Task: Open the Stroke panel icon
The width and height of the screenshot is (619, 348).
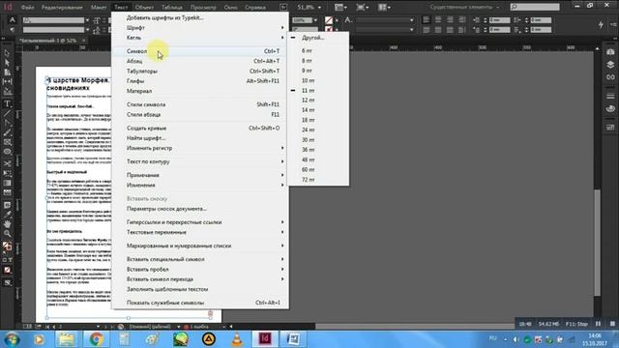Action: tap(610, 96)
